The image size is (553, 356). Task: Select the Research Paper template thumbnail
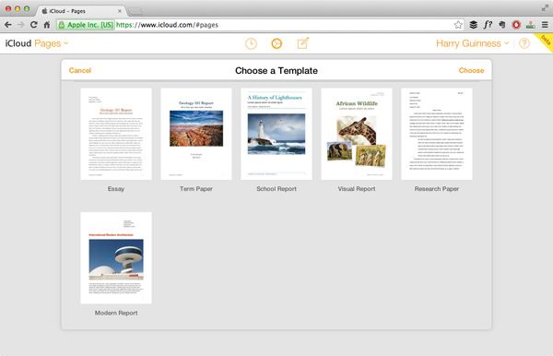coord(437,134)
